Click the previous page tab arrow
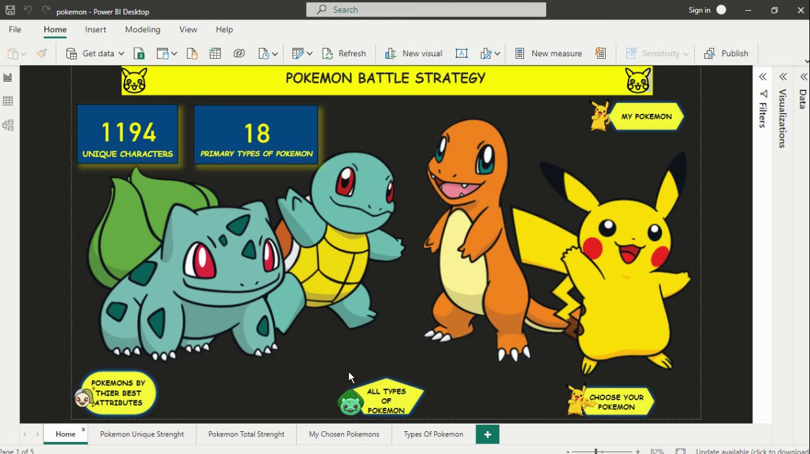 [x=25, y=434]
